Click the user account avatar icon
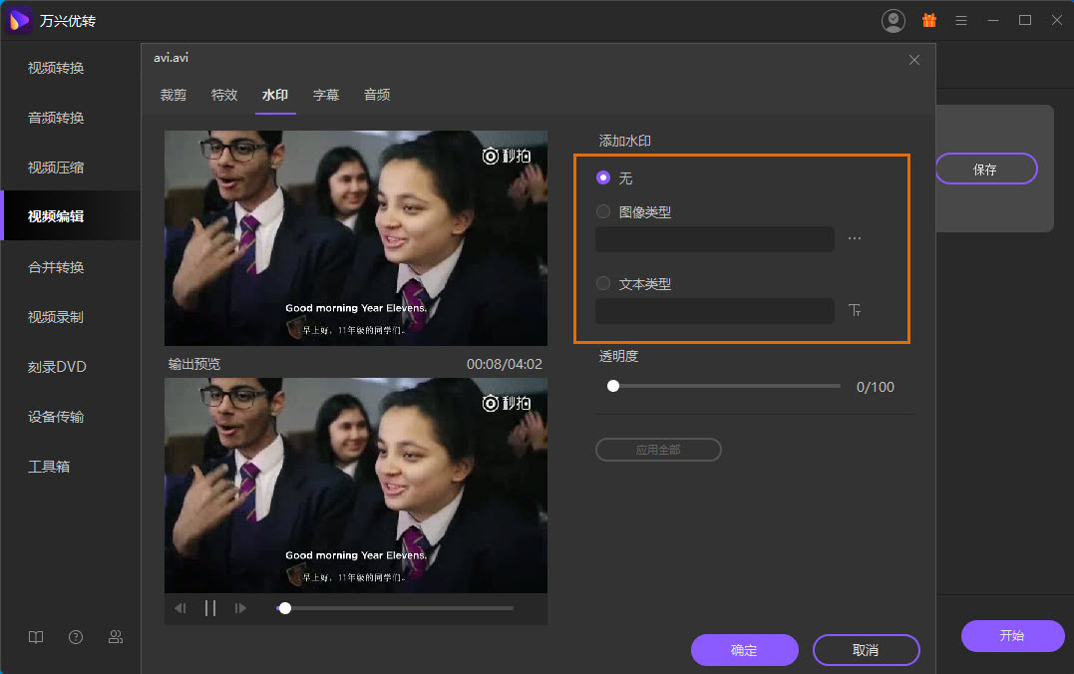The width and height of the screenshot is (1074, 674). 894,20
